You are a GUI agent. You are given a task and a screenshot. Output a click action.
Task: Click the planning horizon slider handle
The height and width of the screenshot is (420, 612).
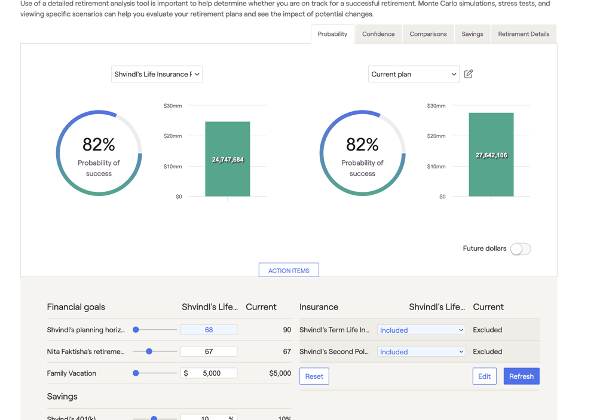click(x=136, y=330)
